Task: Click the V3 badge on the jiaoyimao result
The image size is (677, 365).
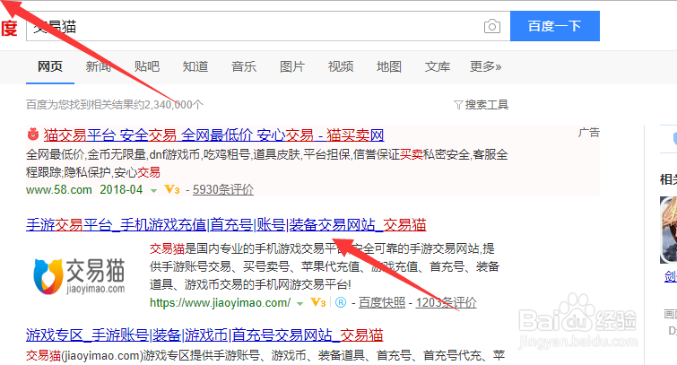Action: point(318,303)
